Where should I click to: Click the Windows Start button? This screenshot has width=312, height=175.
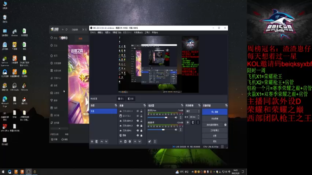click(x=3, y=172)
